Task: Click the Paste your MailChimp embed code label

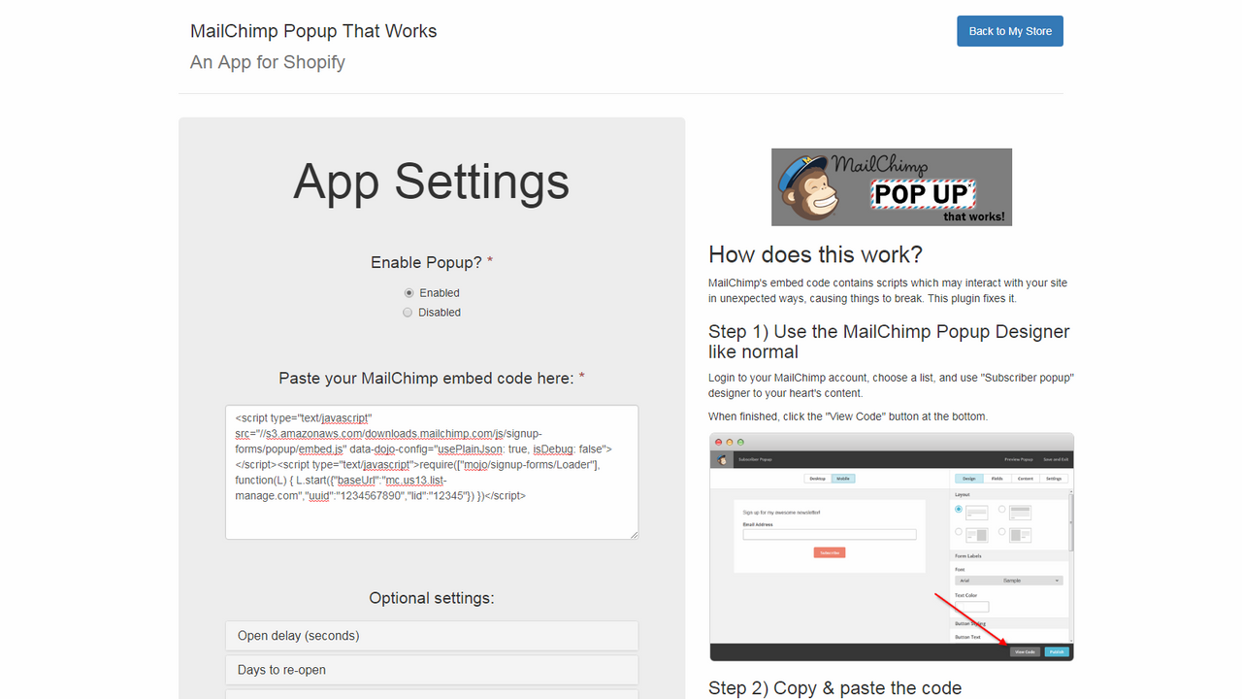Action: [x=432, y=378]
